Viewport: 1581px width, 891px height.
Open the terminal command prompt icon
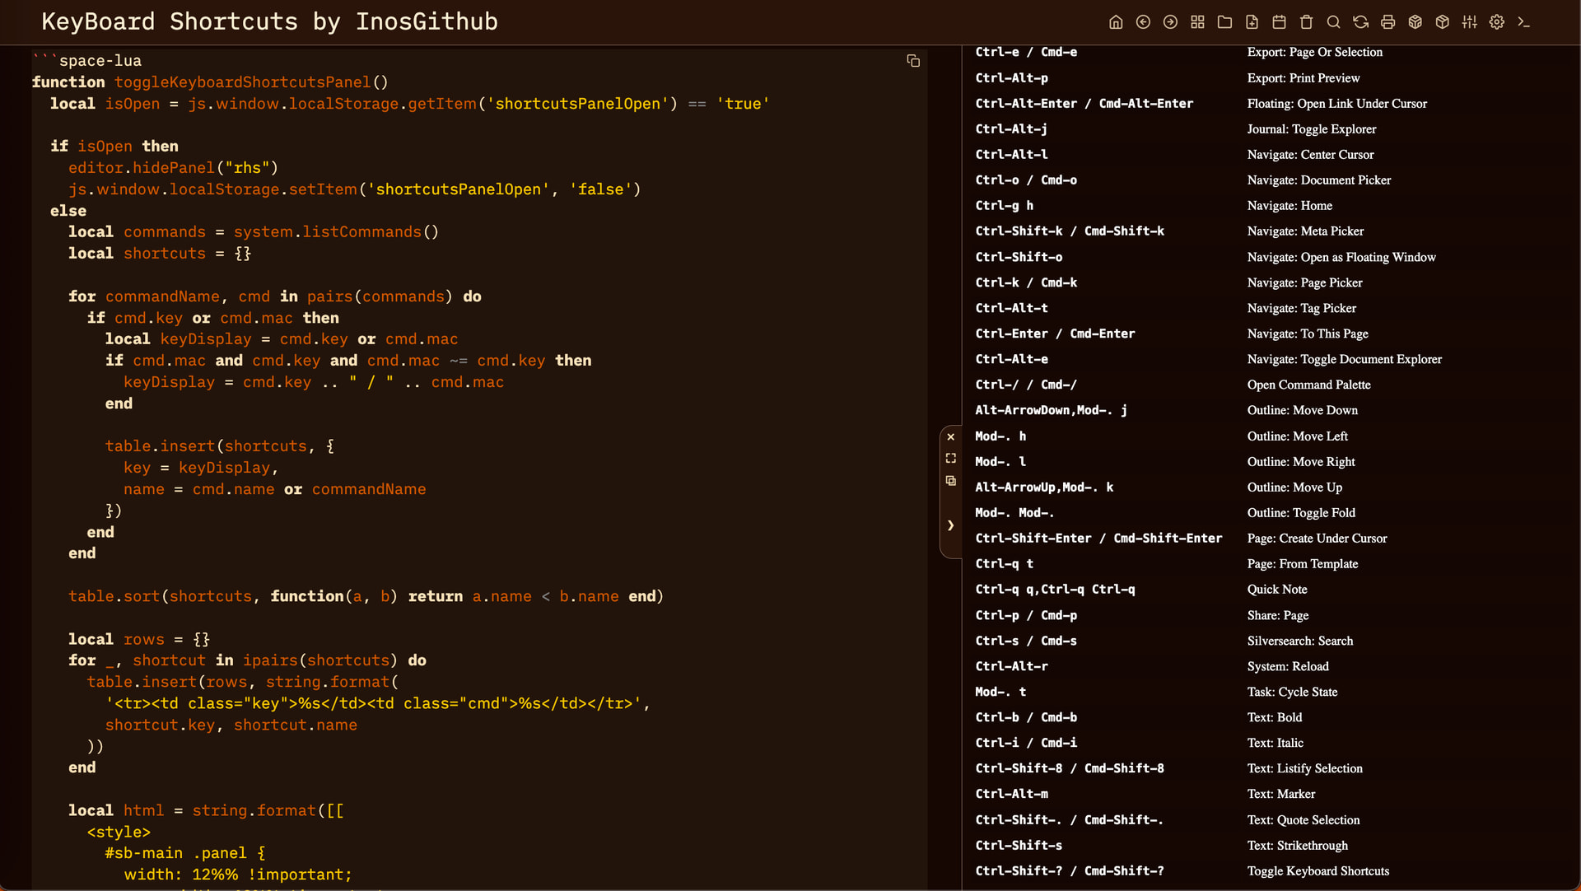1523,22
